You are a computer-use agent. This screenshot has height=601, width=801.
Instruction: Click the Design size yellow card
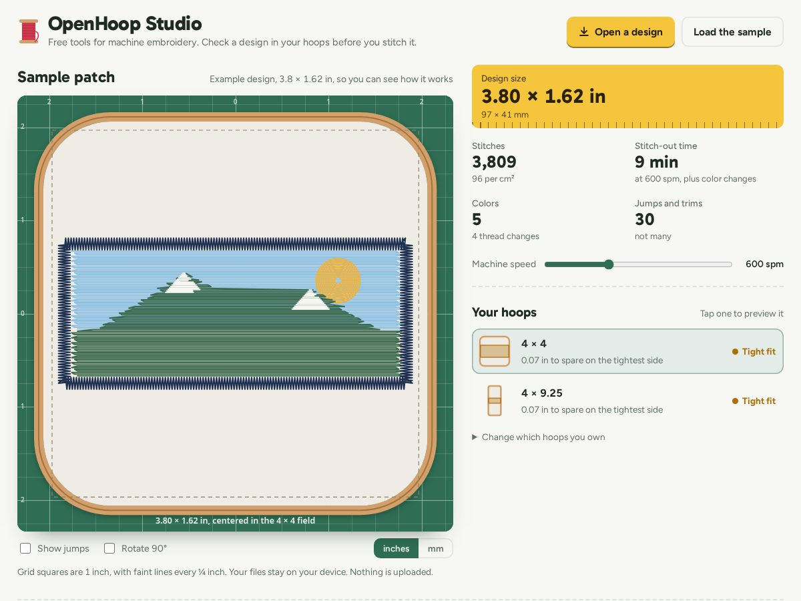[x=627, y=96]
